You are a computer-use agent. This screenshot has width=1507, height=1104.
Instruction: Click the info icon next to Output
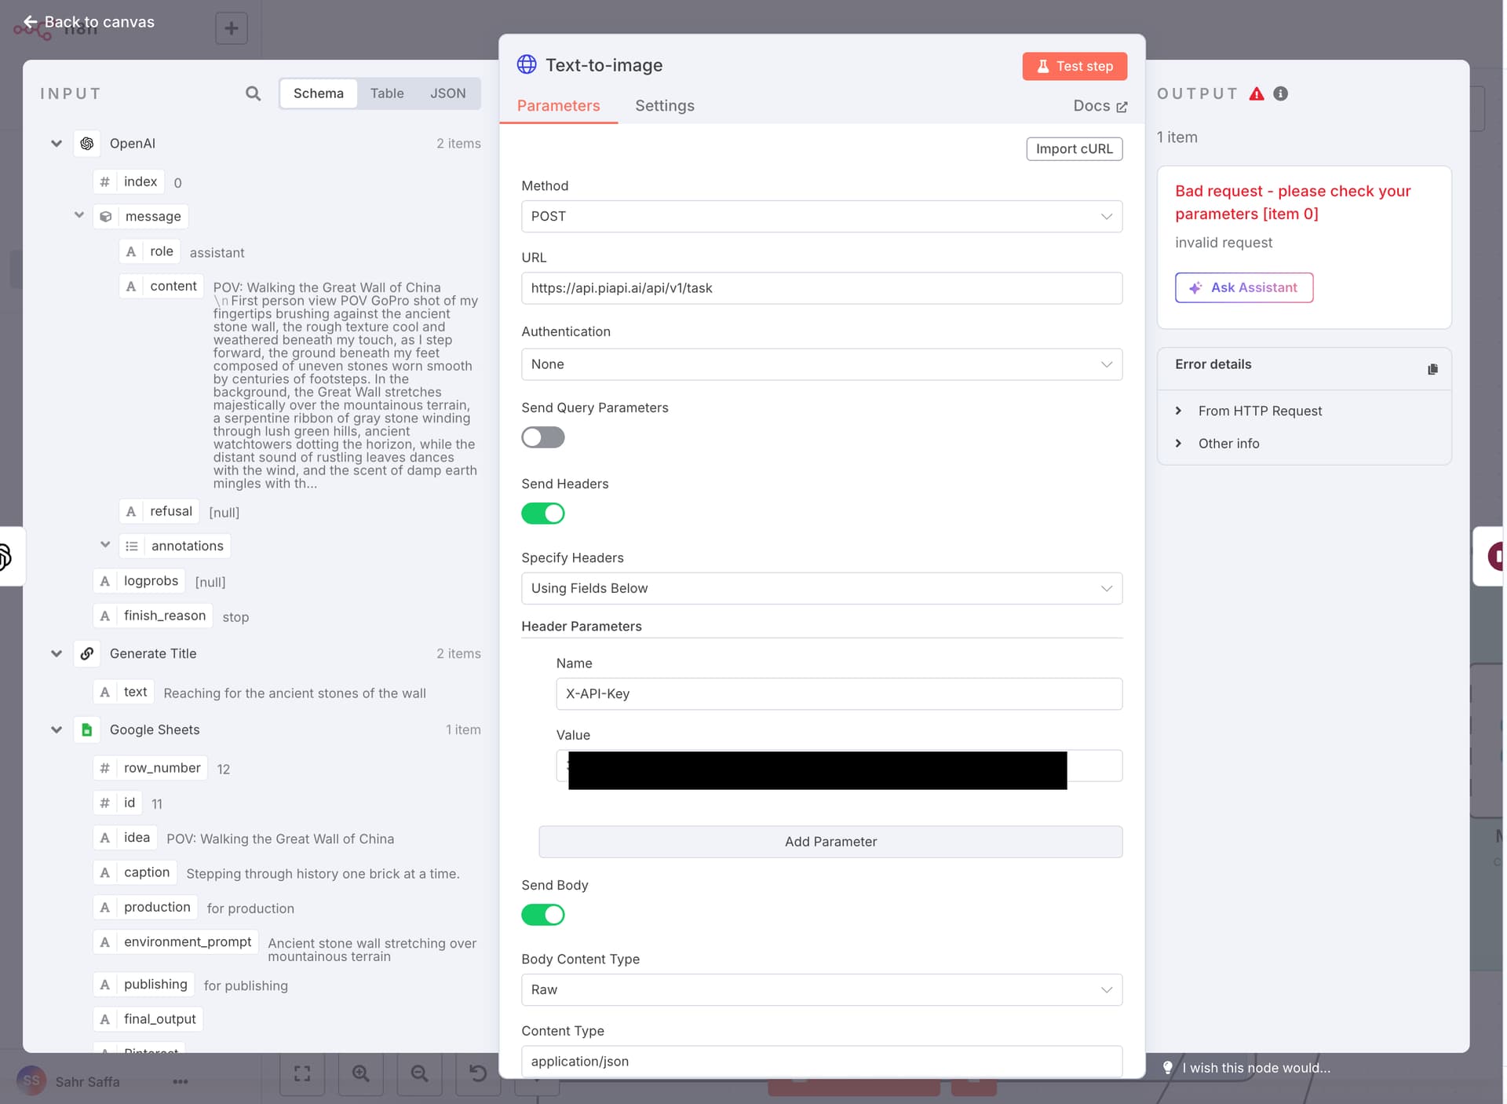[1280, 93]
